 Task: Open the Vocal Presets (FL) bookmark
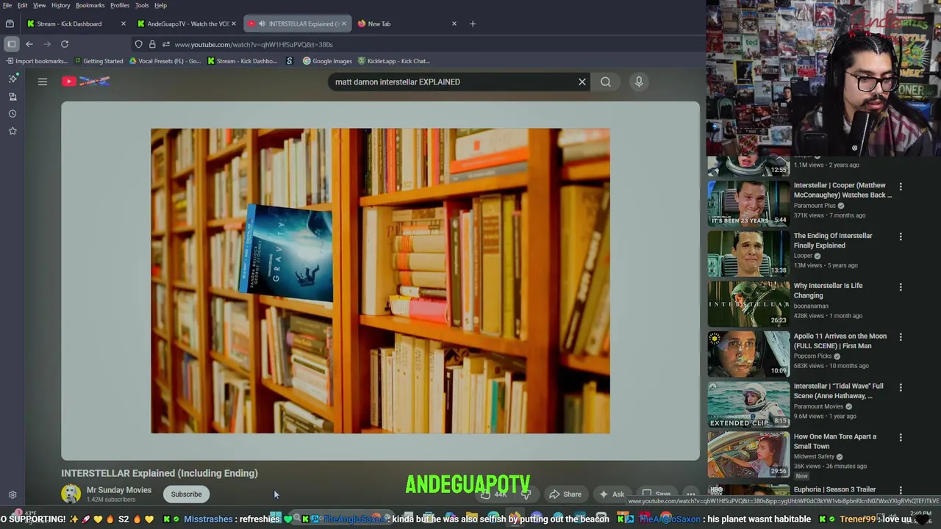tap(165, 61)
